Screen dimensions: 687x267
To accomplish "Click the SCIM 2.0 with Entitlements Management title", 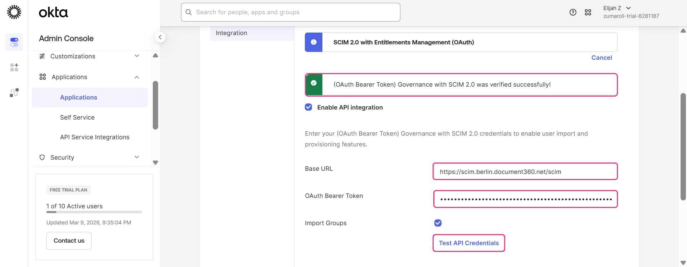I will [404, 42].
